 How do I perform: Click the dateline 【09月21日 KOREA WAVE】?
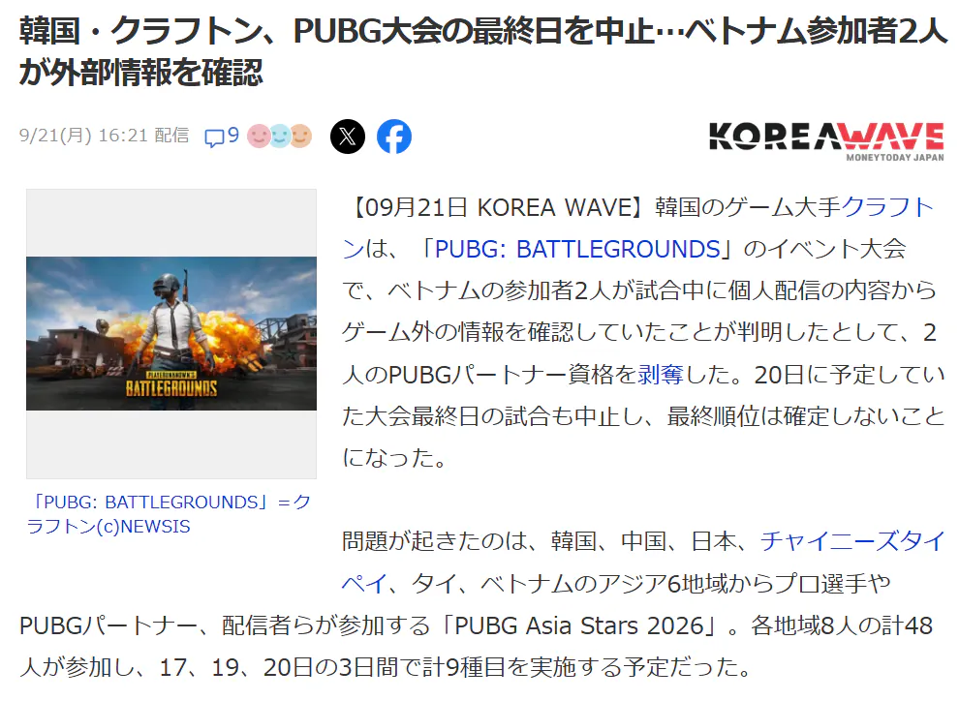point(498,207)
